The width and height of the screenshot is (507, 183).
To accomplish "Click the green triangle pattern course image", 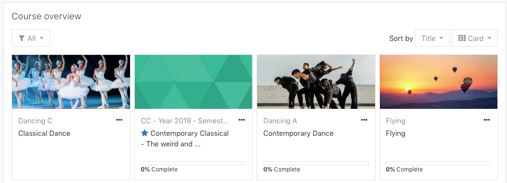I will (194, 82).
